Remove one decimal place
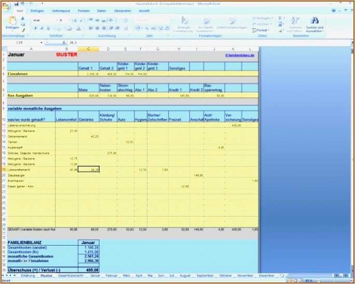355x284 pixels. [167, 29]
